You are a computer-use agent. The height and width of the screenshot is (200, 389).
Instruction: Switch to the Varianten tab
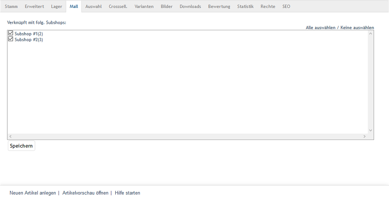pyautogui.click(x=144, y=7)
